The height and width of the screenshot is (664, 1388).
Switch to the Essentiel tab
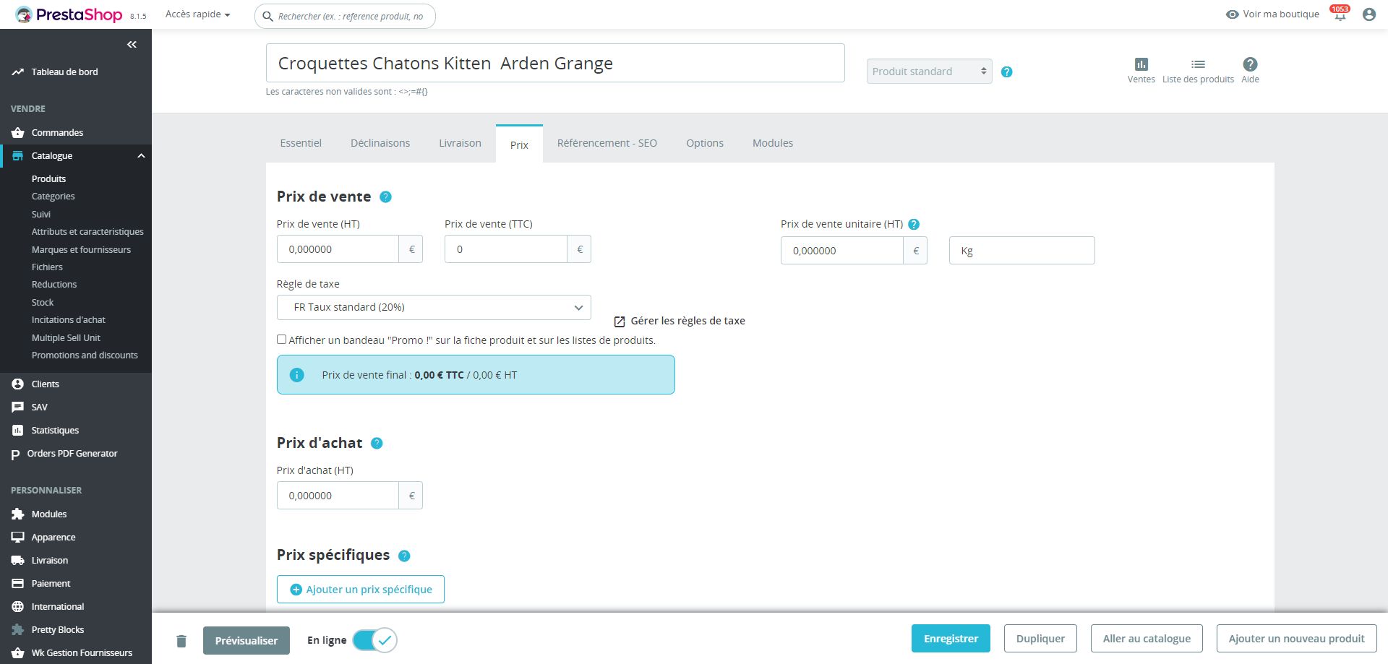(301, 143)
